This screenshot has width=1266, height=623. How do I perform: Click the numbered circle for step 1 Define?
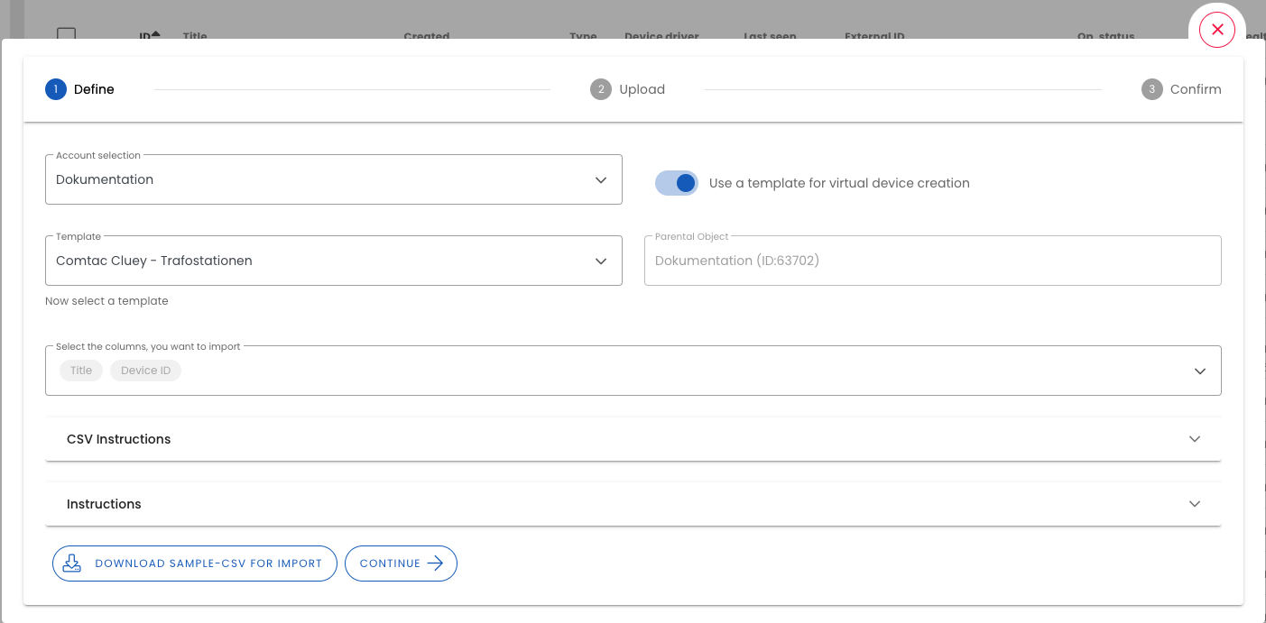(x=55, y=88)
